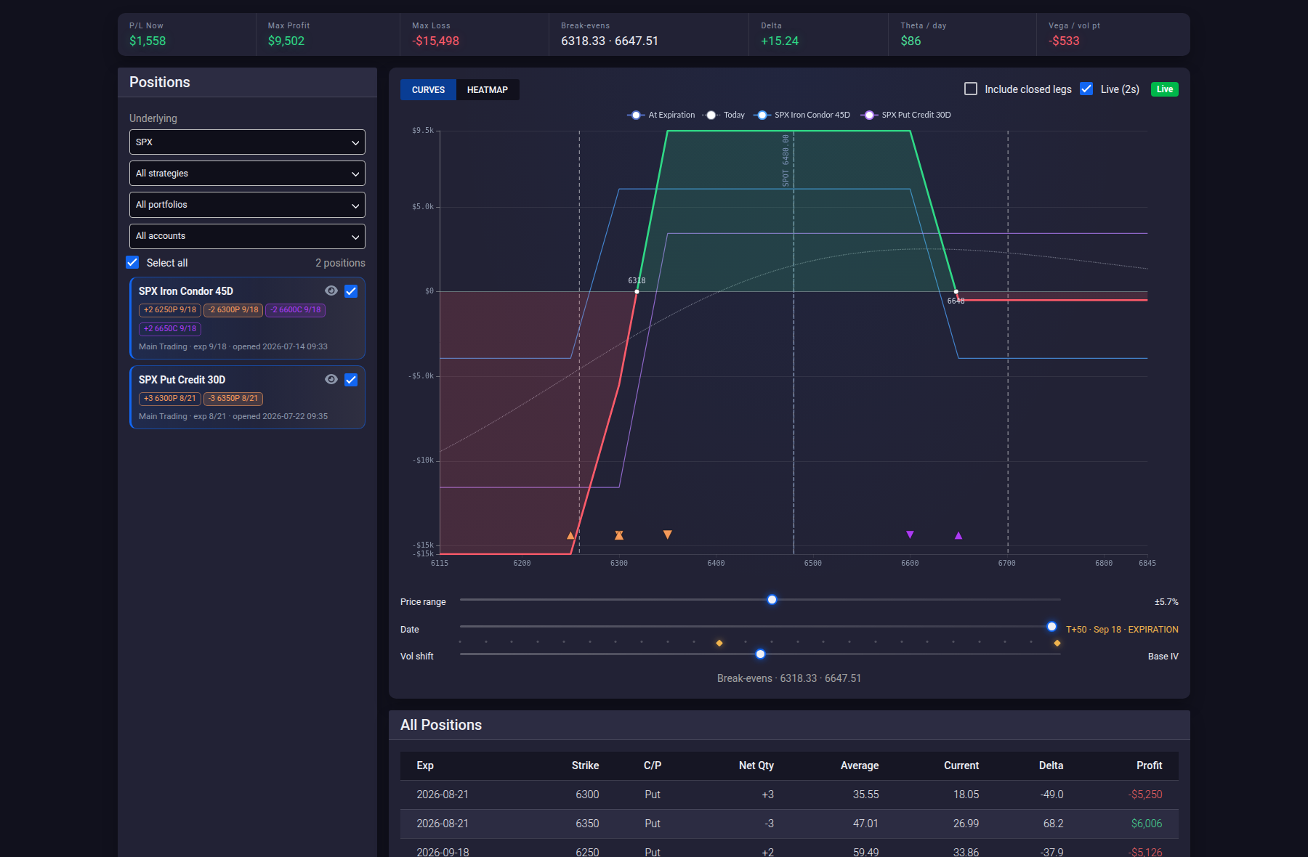Screen dimensions: 1308x857
Task: Click the +2 6250P 9/18 leg chip
Action: coord(170,310)
